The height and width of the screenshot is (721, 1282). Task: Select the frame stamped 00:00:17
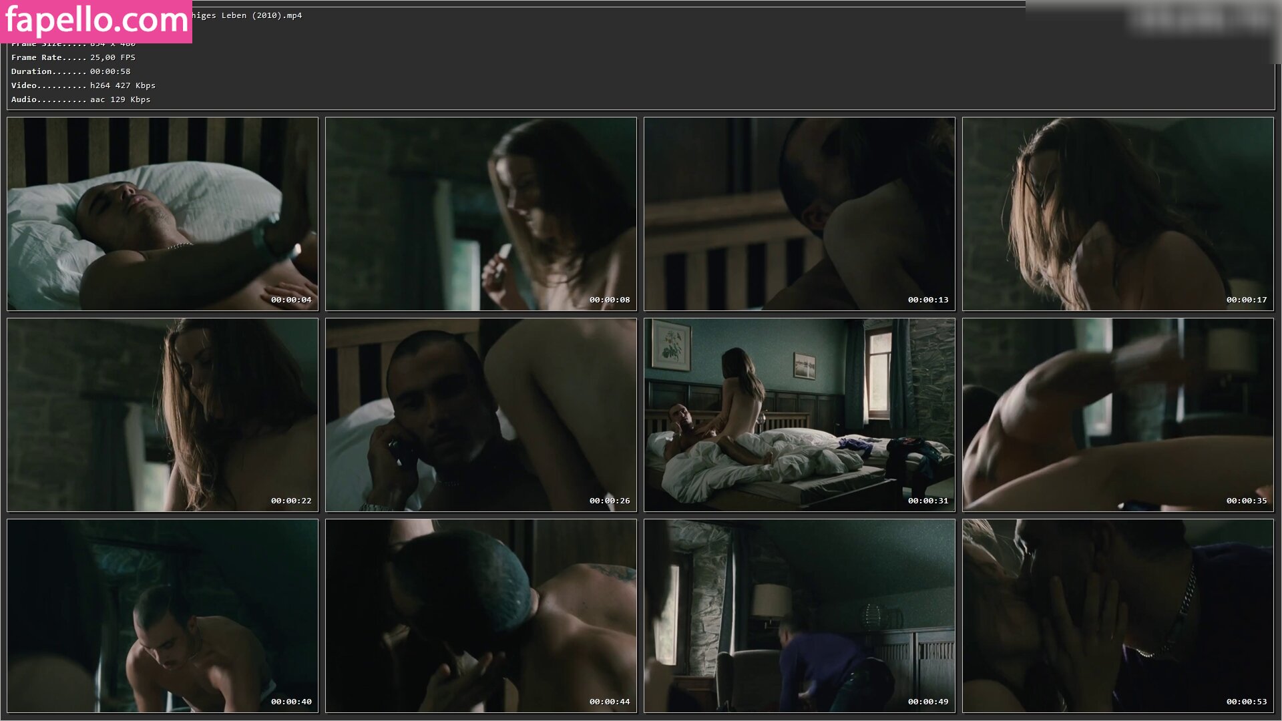pos(1118,214)
